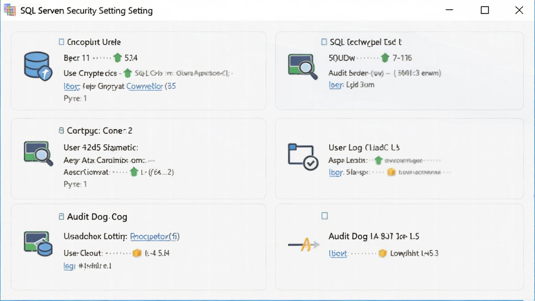This screenshot has width=535, height=301.
Task: Open the lbovt link under Audit Dog IA
Action: (x=338, y=253)
